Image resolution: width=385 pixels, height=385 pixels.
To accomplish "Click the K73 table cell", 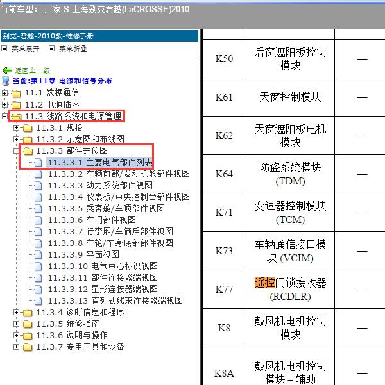I will tap(224, 251).
